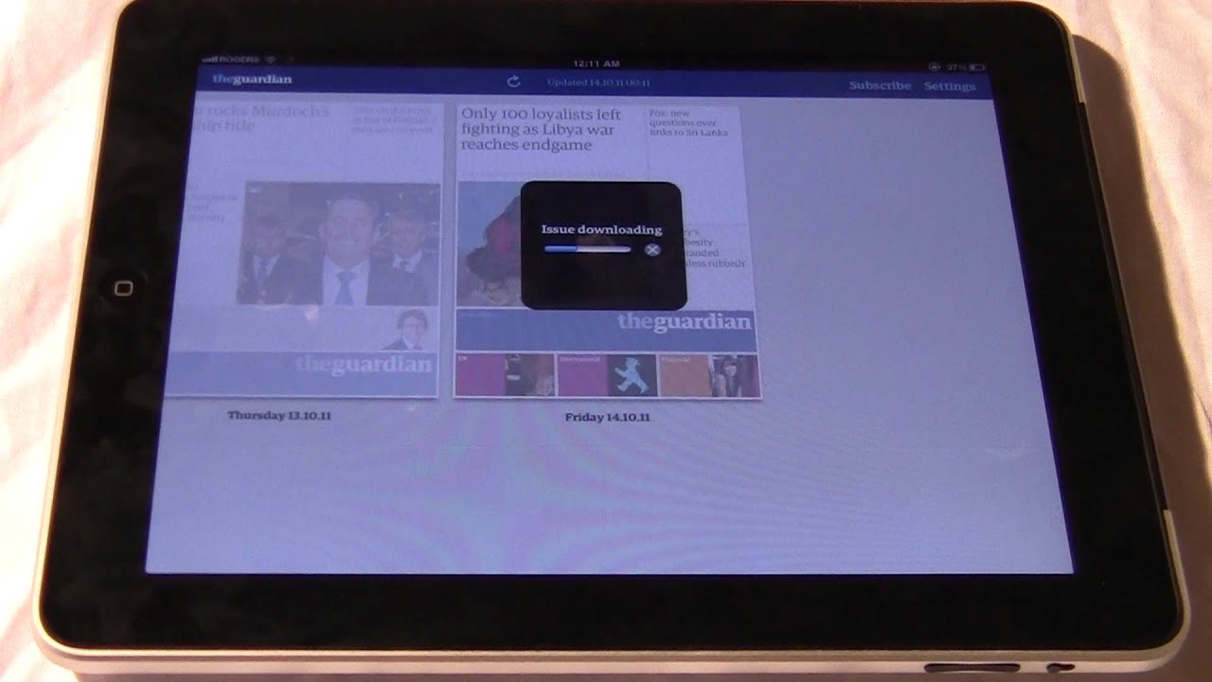The height and width of the screenshot is (682, 1212).
Task: Open the Thursday 13.10.11 issue cover
Action: (x=303, y=248)
